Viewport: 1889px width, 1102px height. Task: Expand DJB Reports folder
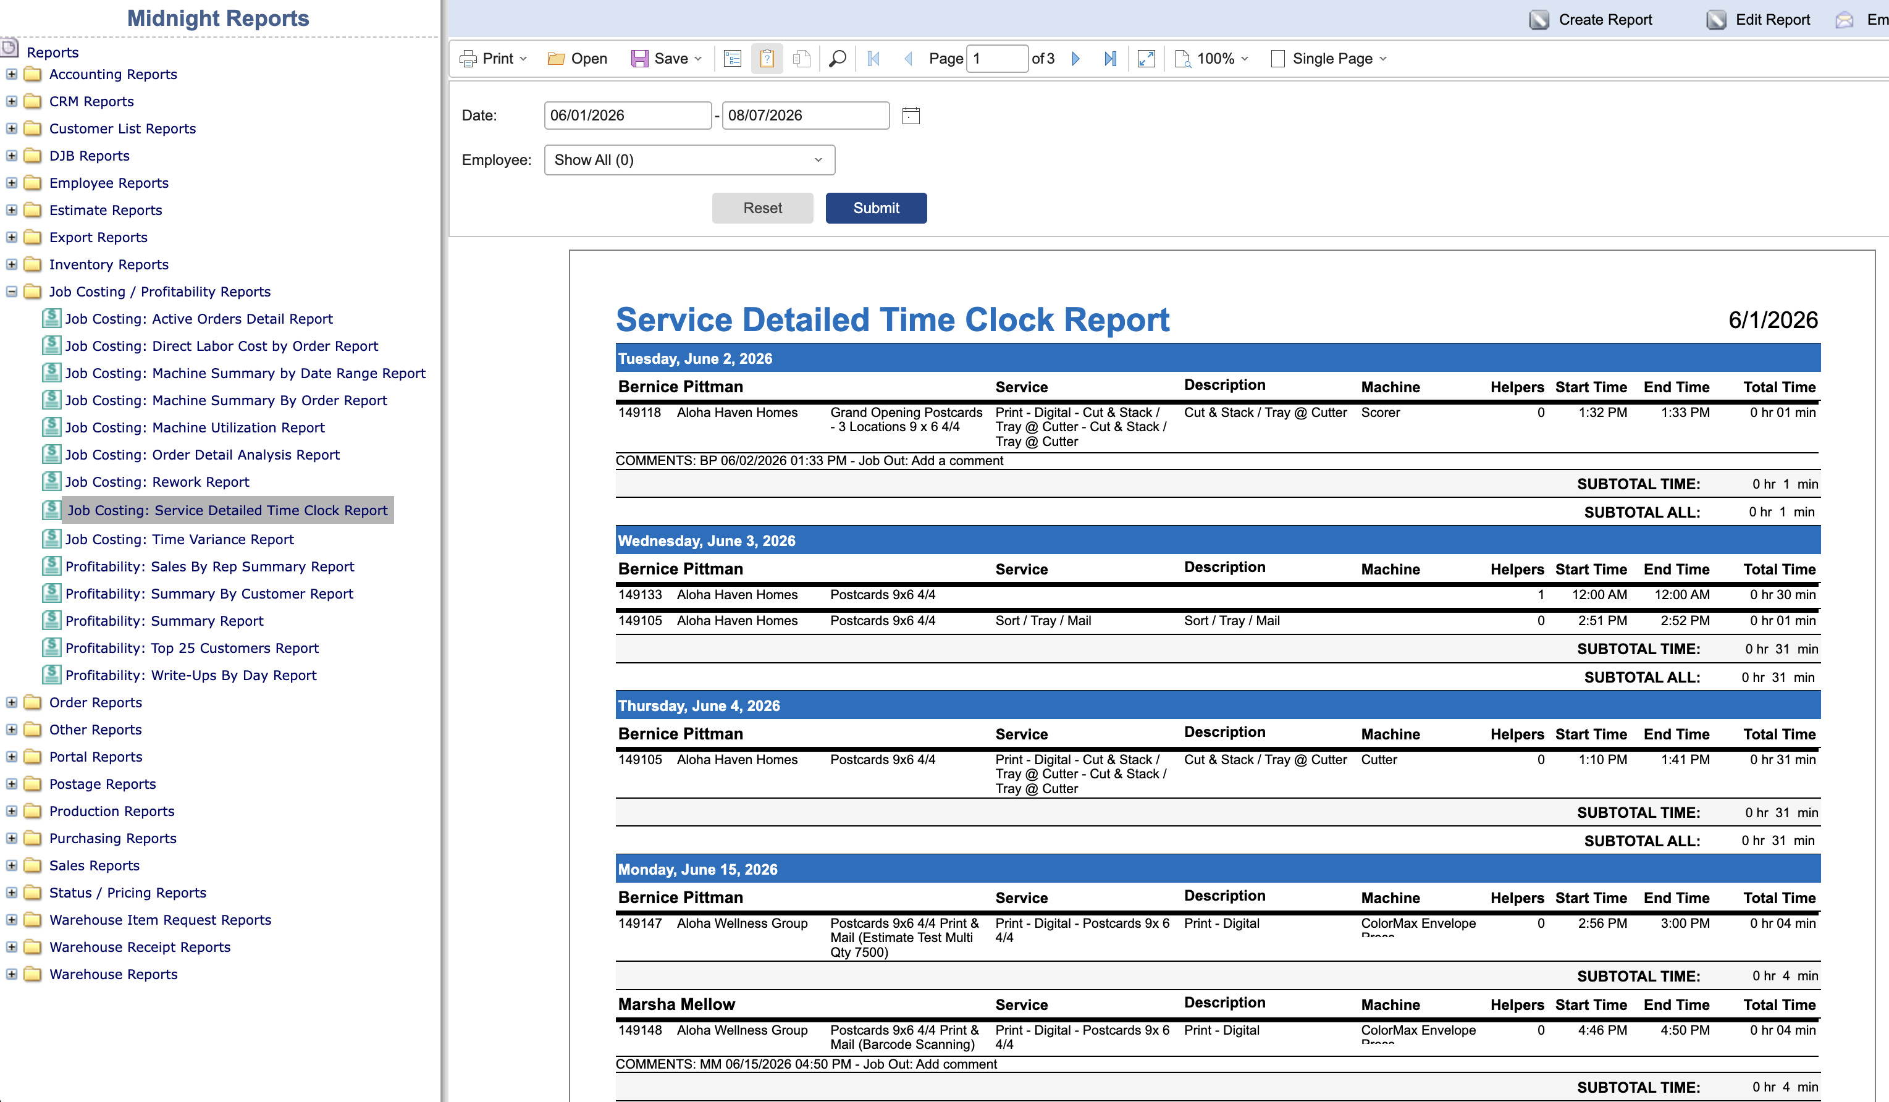coord(11,155)
